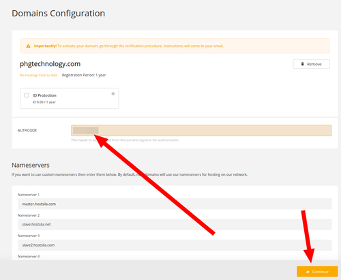
Task: Click the Nameserver 1 field master.hostsila.com
Action: 175,204
